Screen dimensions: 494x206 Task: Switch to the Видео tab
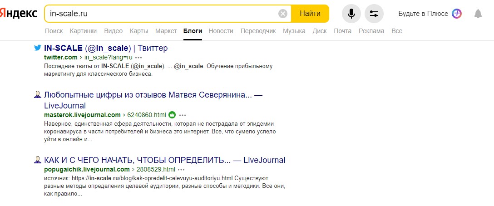point(113,31)
